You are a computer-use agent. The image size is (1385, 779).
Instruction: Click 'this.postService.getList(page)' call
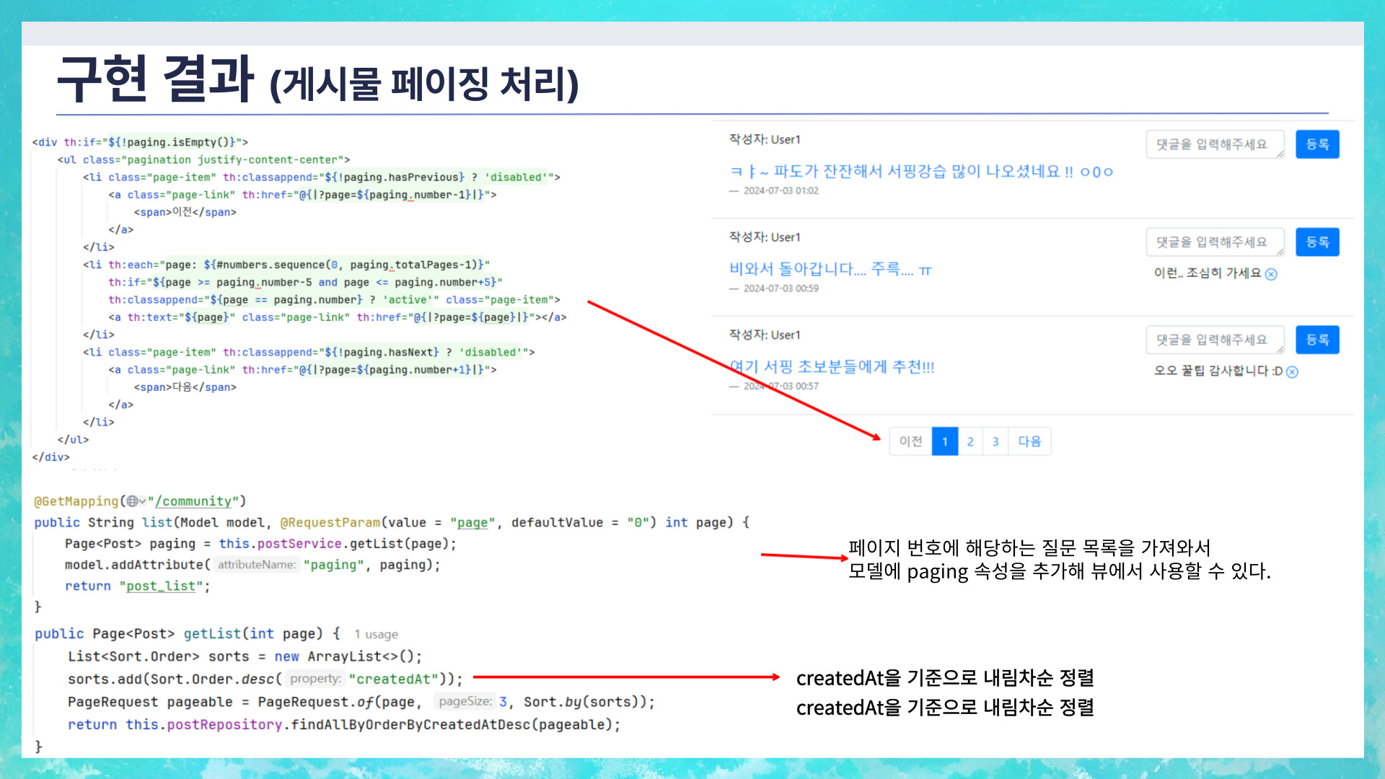[x=333, y=544]
